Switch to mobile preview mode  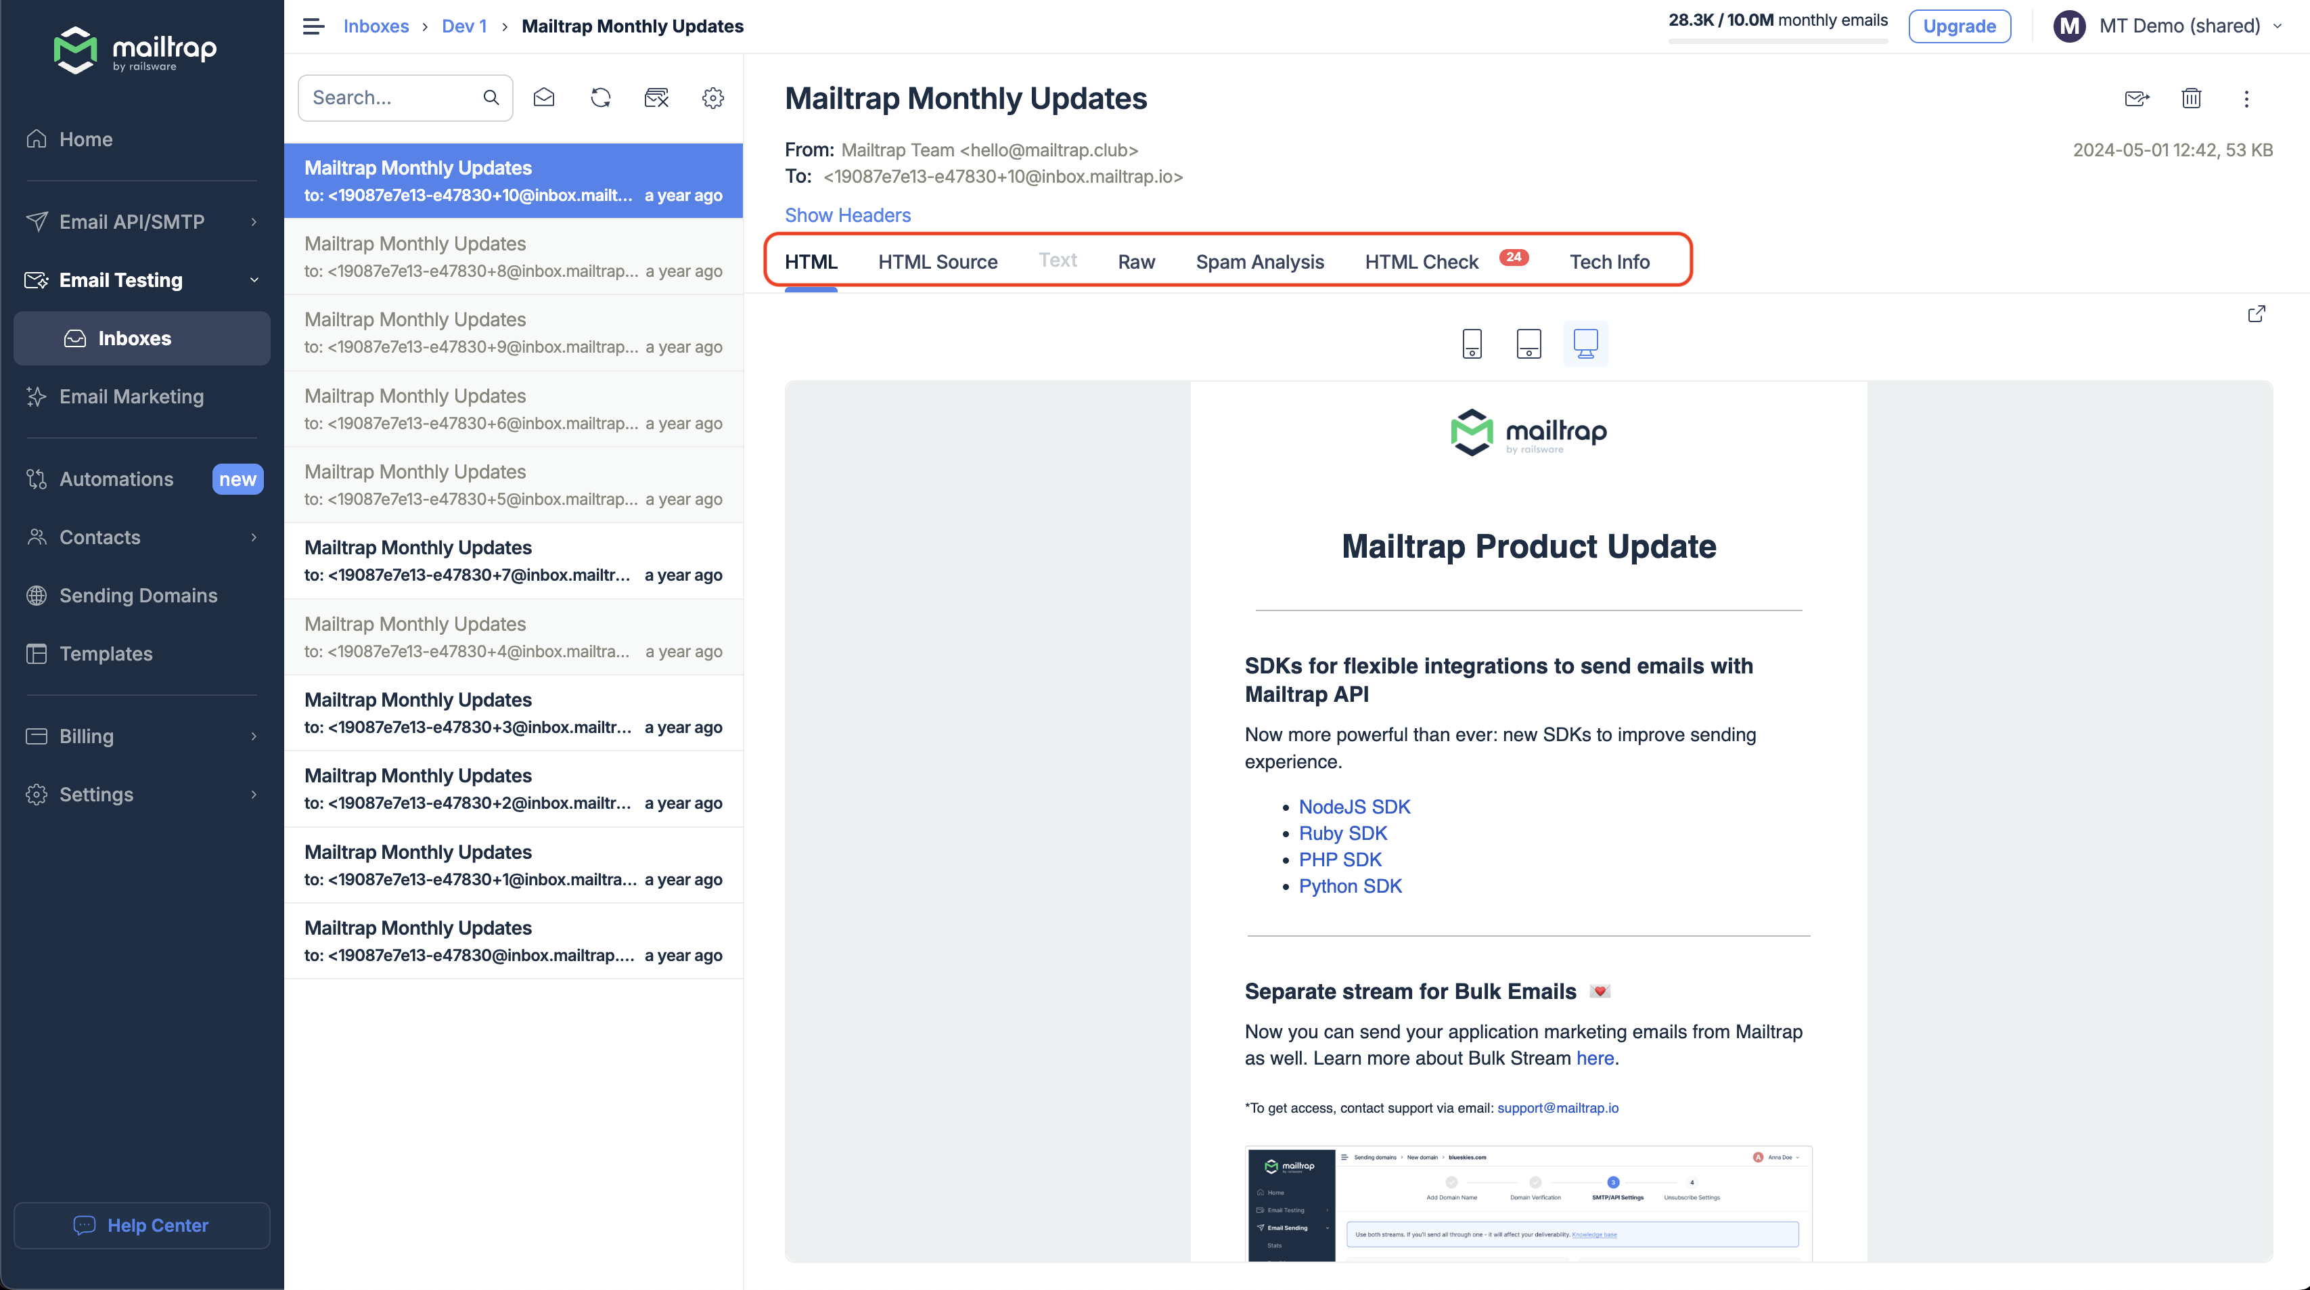point(1472,344)
